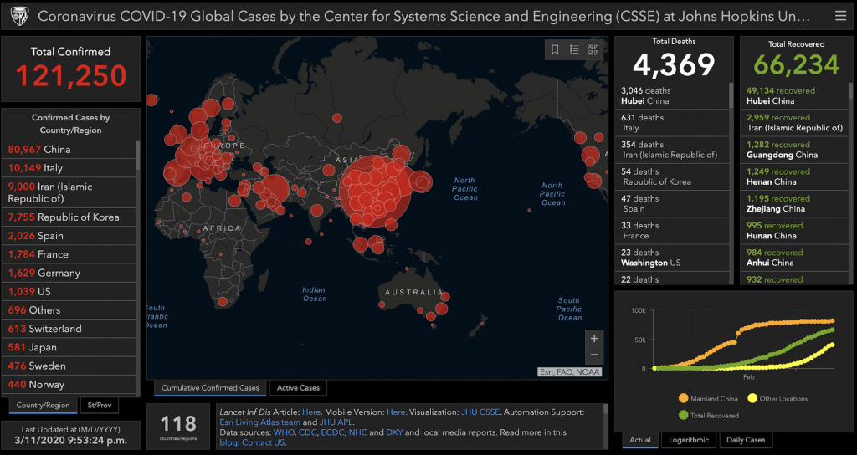Select 581 Japan in country list
Image resolution: width=857 pixels, height=455 pixels.
(69, 347)
